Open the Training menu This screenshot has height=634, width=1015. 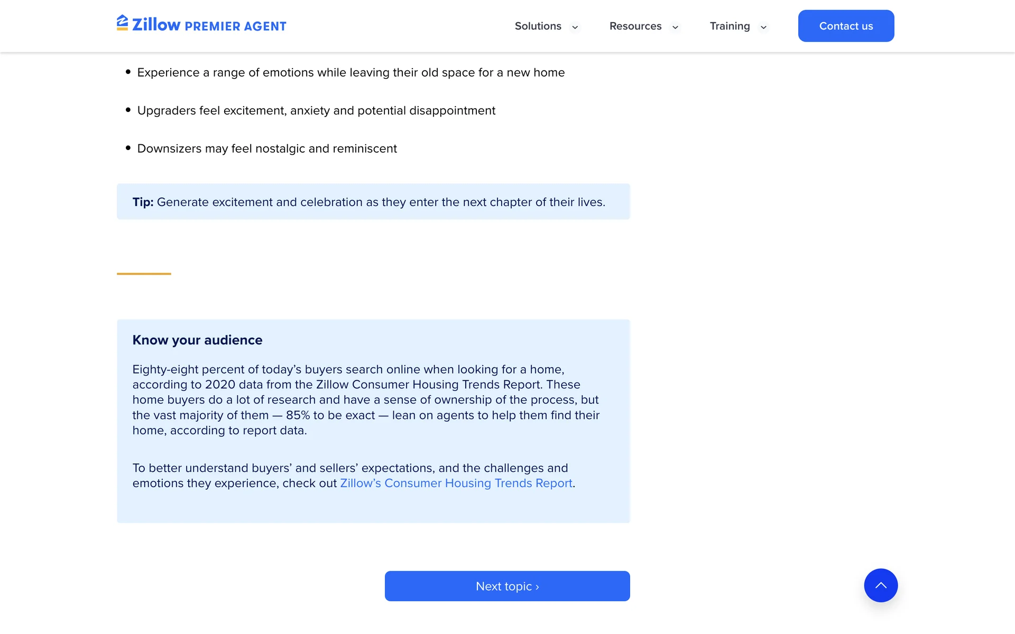730,26
